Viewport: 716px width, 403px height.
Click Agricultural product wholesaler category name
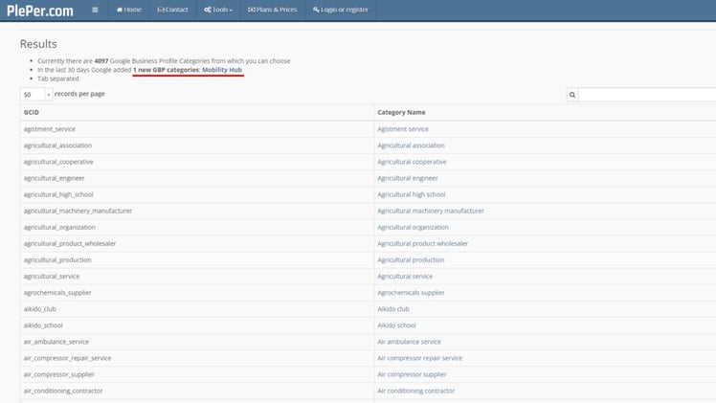422,244
